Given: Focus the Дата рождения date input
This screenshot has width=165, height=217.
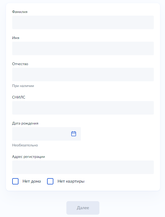Looking at the screenshot, I should [40, 134].
